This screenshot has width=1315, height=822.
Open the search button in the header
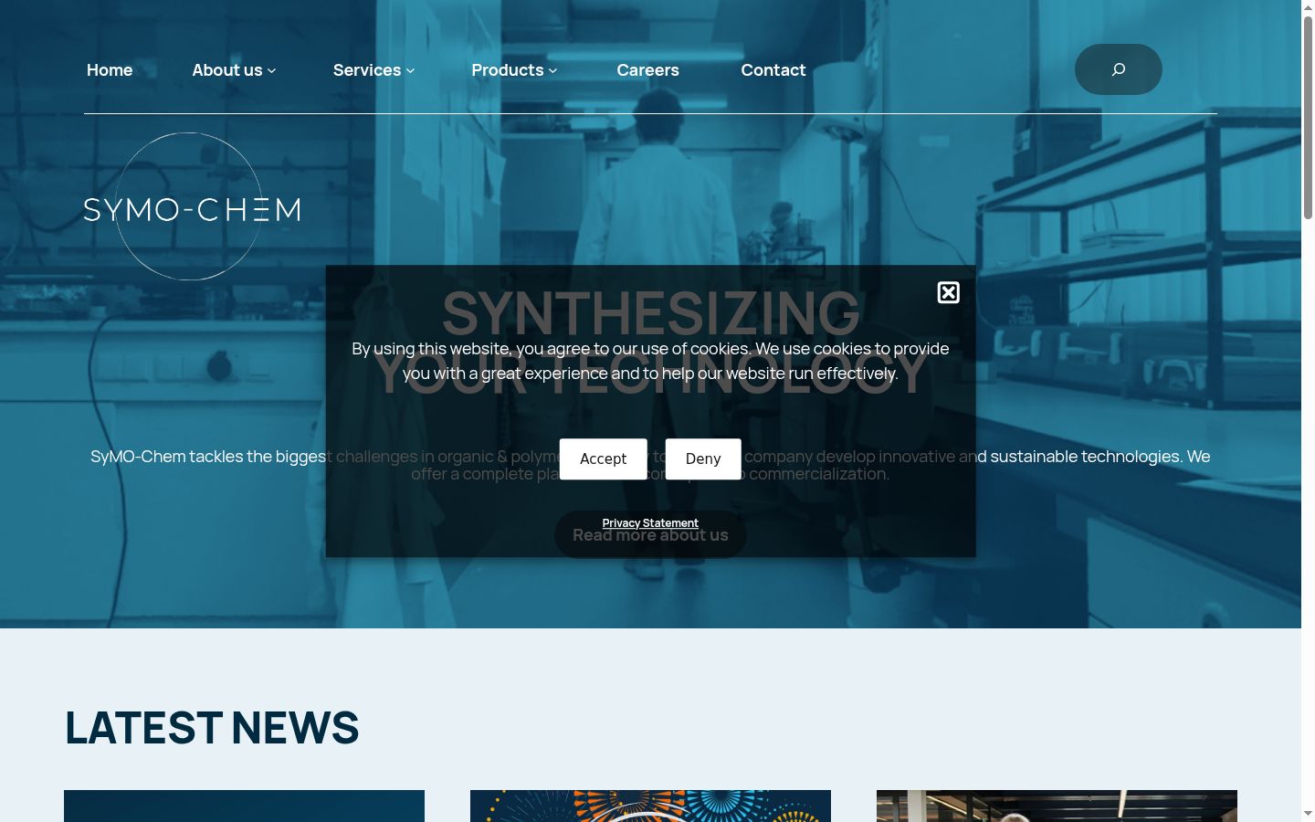(1118, 69)
